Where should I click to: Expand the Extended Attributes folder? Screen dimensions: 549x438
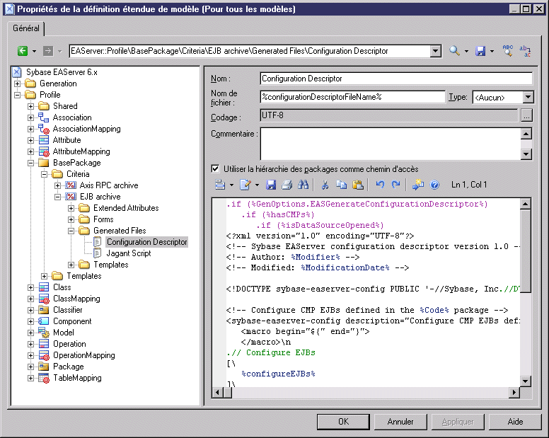71,208
